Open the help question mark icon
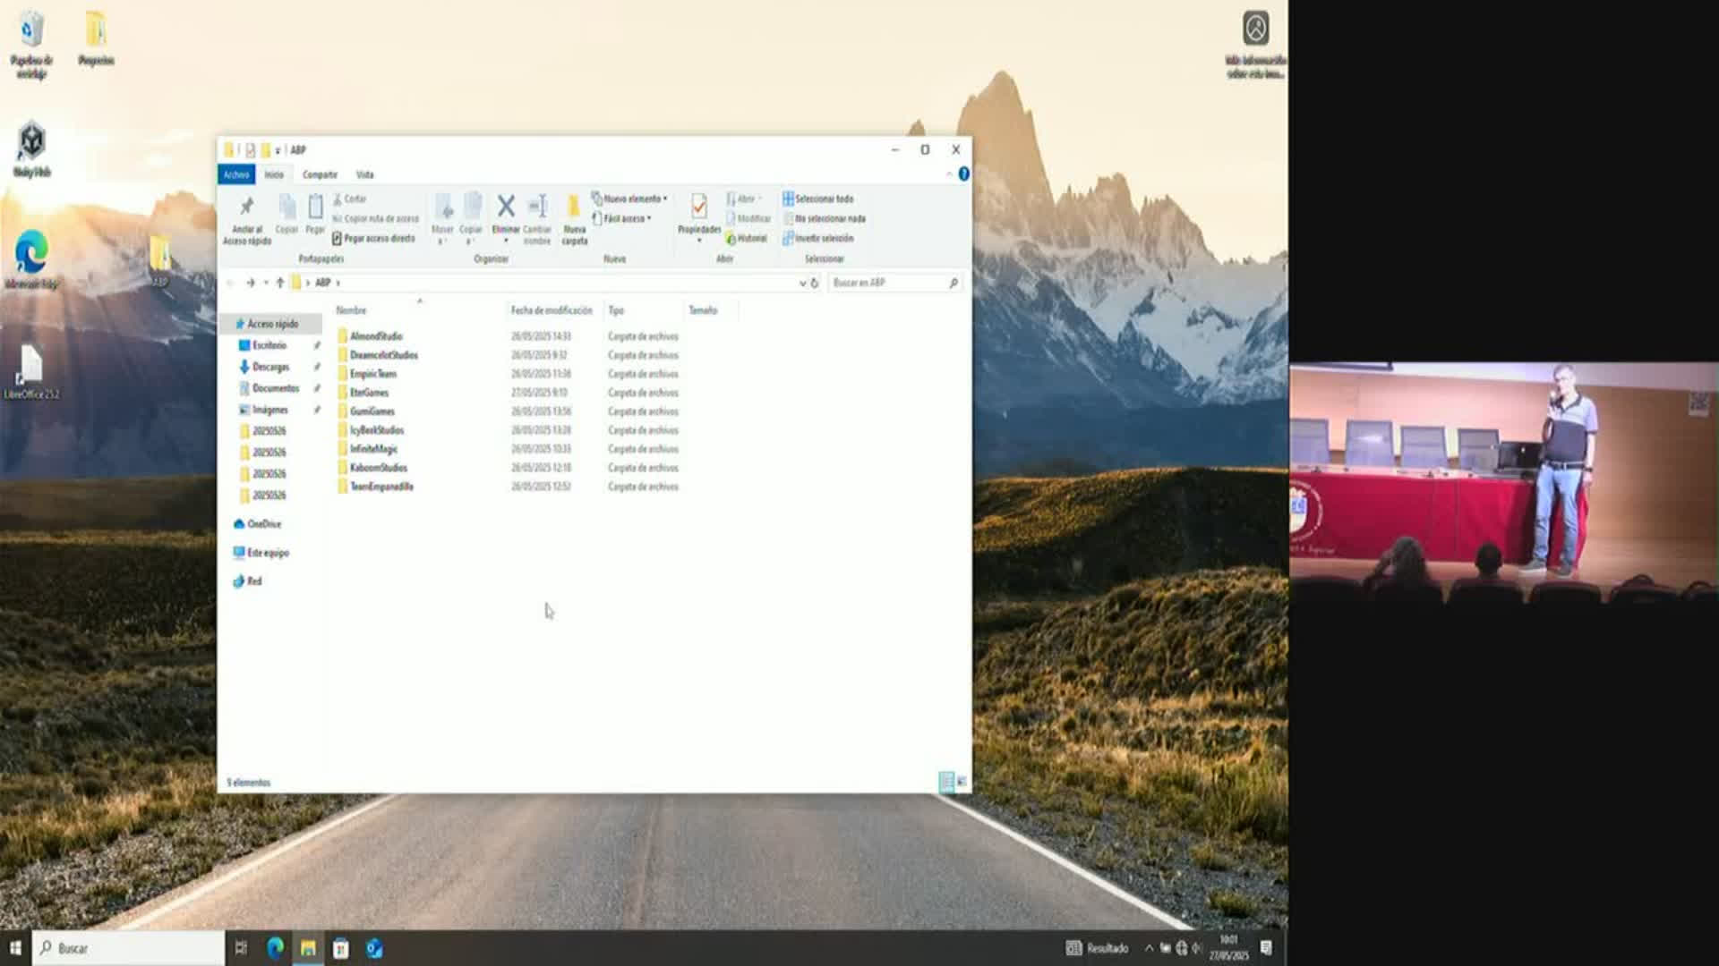The image size is (1719, 966). tap(963, 174)
